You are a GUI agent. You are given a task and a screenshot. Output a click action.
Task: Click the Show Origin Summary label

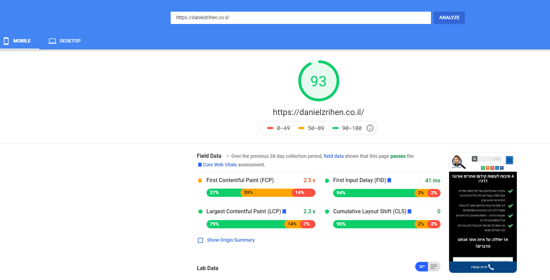231,240
